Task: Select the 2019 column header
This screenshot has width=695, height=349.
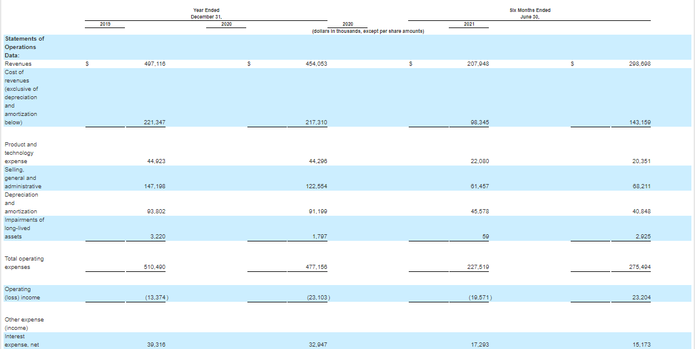Action: click(x=105, y=25)
